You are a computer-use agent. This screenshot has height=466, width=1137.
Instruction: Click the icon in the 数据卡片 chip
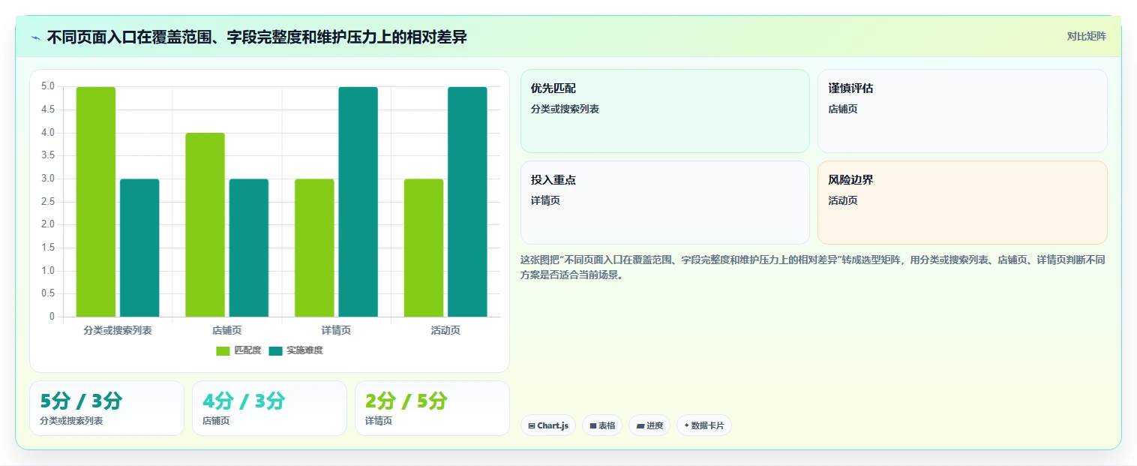tap(687, 425)
